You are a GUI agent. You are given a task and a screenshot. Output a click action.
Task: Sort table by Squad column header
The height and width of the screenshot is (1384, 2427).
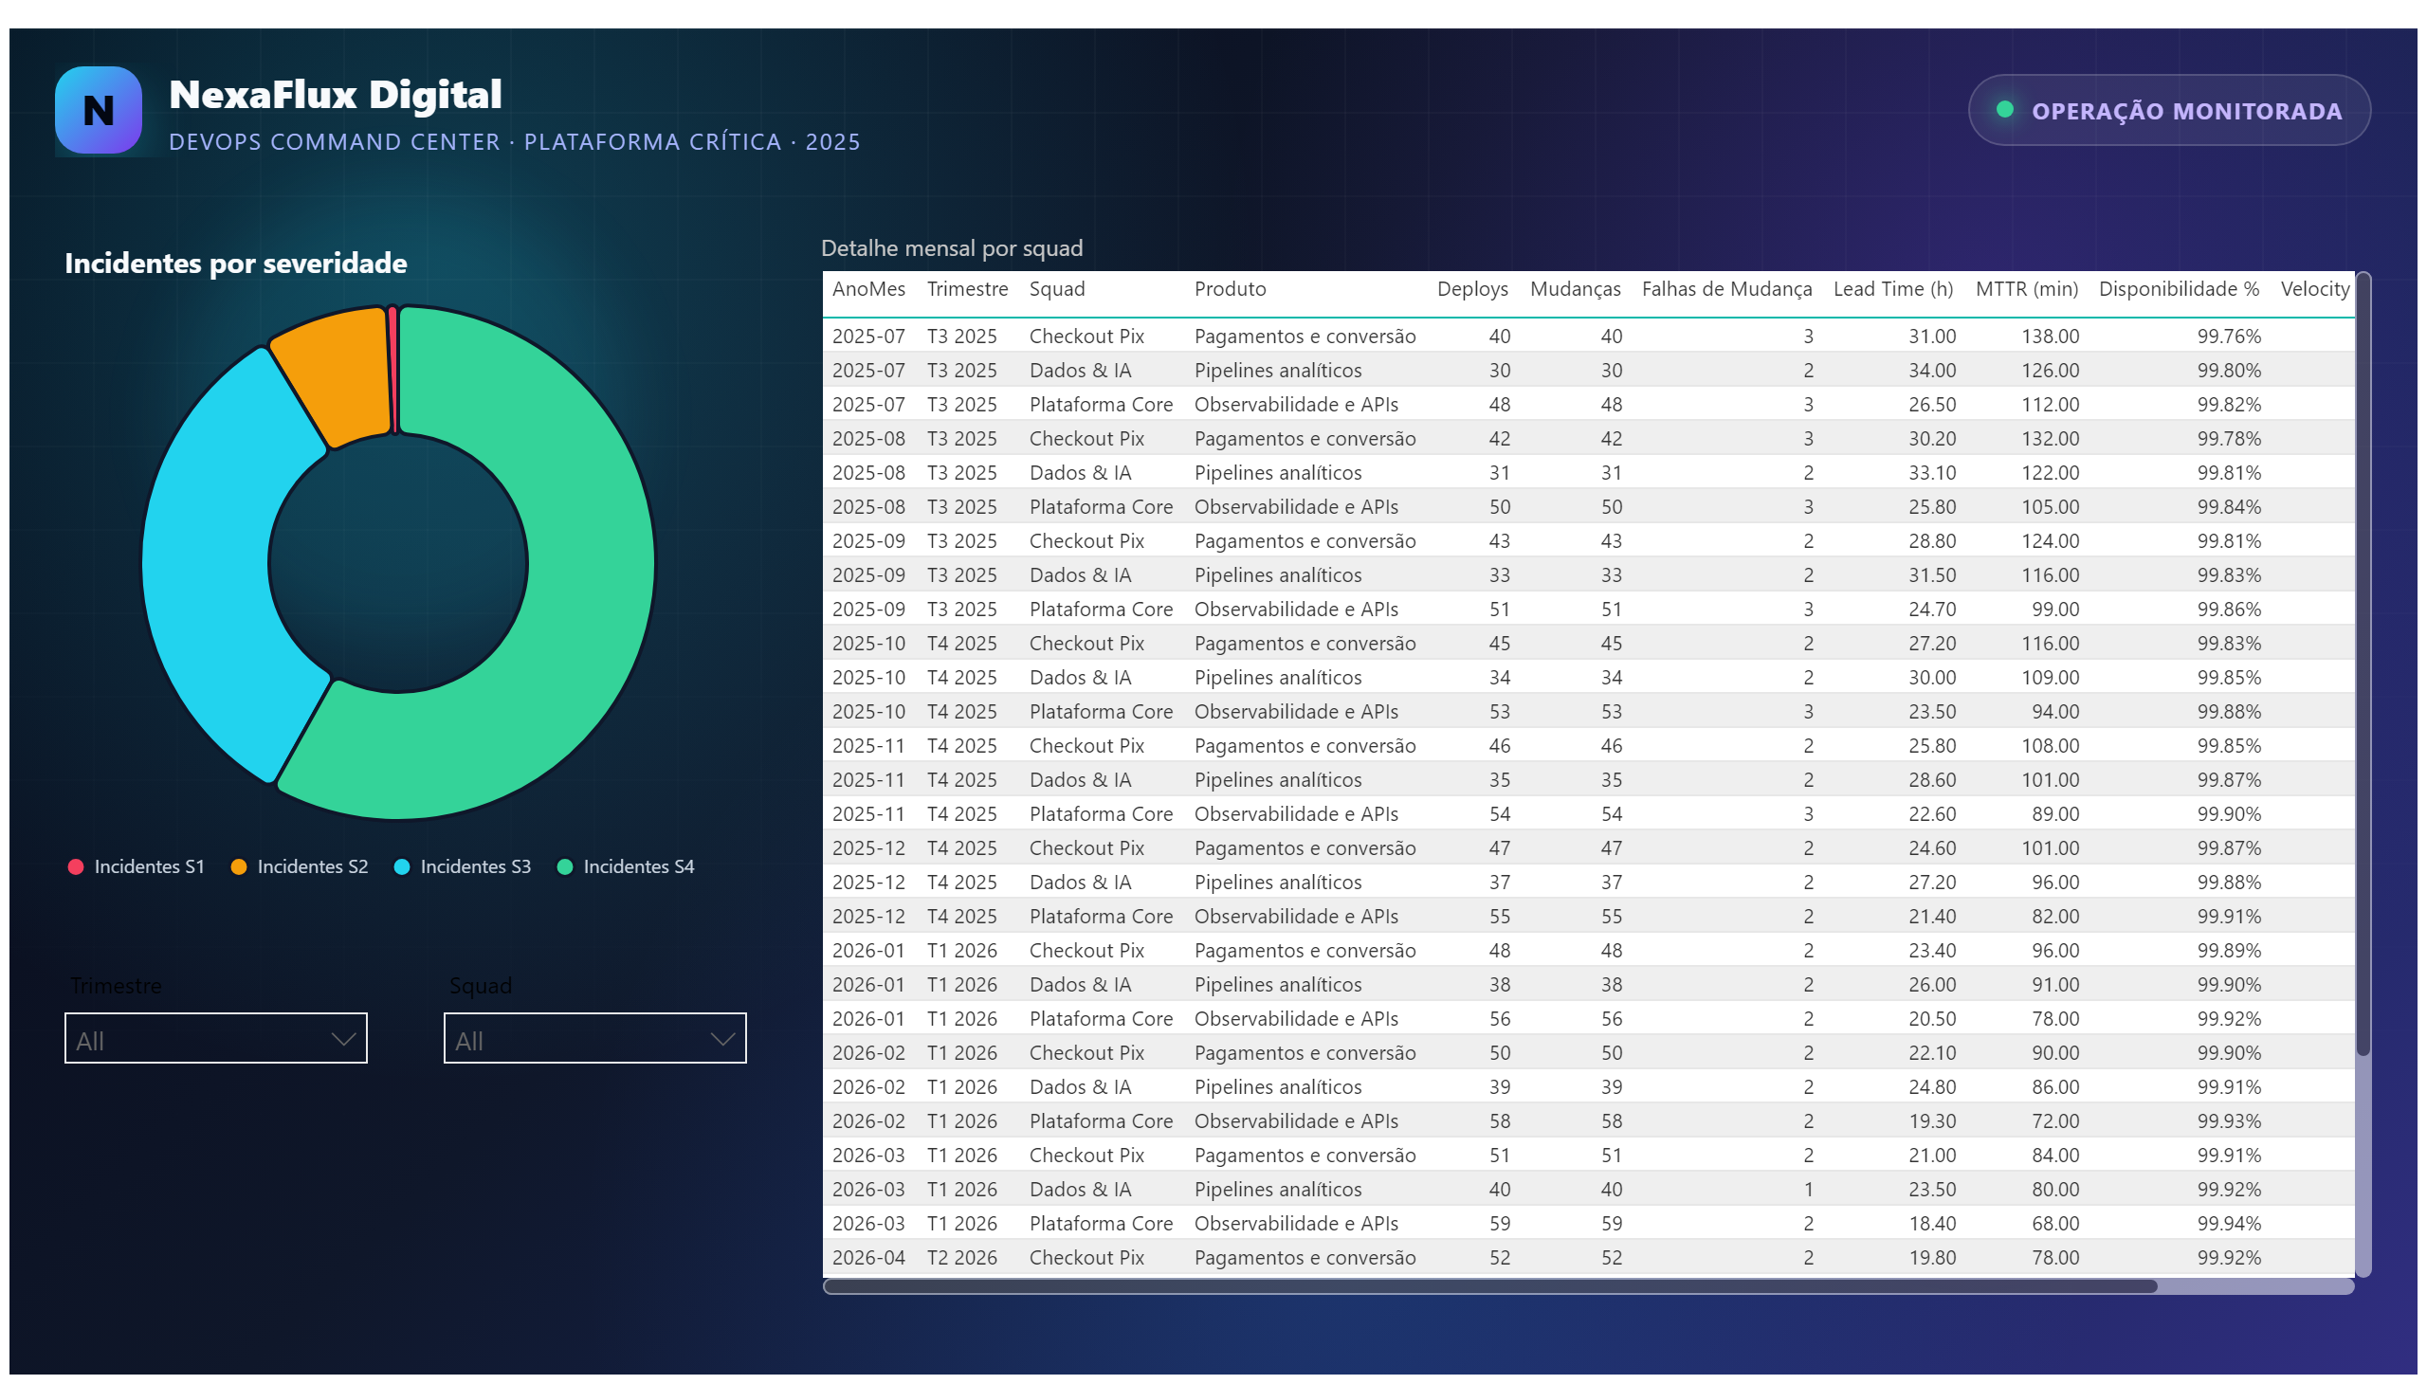click(1056, 289)
